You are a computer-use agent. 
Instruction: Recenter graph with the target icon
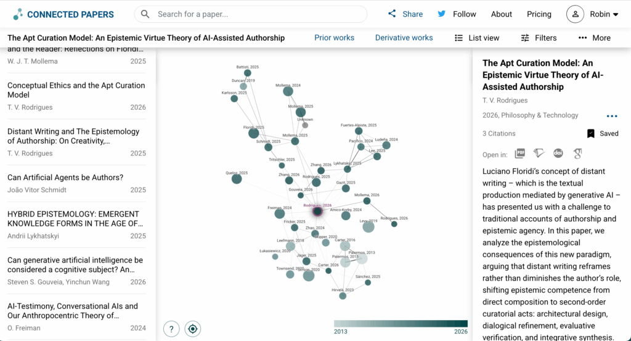point(193,329)
